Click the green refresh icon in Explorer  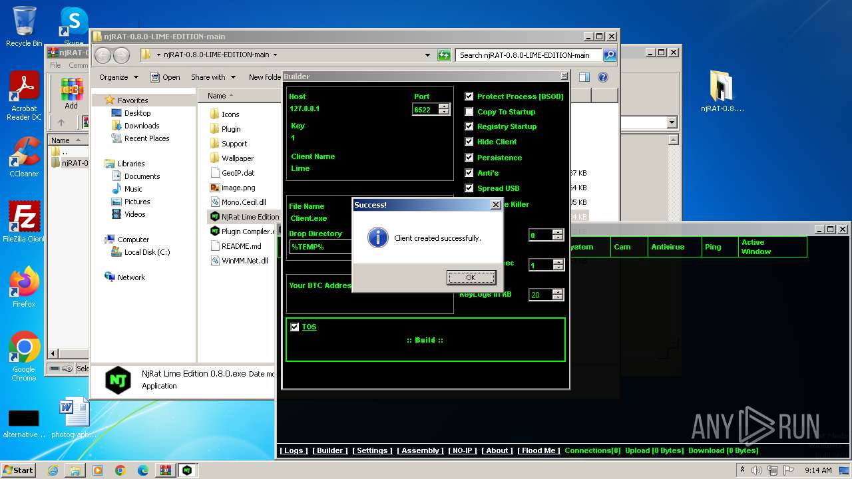[444, 55]
